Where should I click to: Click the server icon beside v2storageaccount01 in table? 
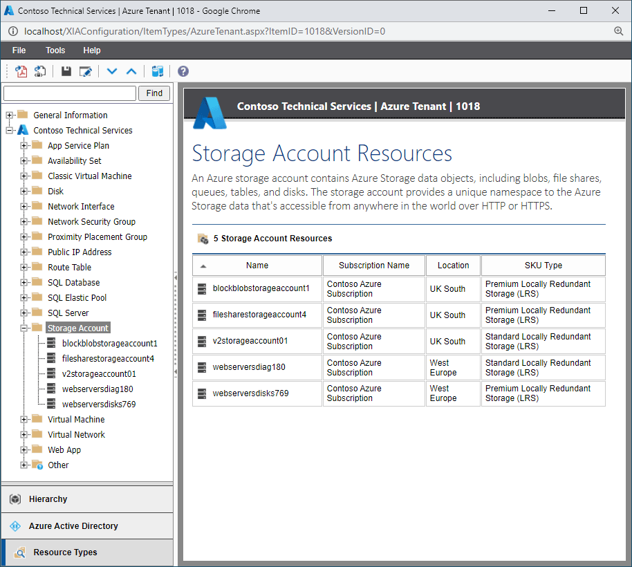click(202, 341)
